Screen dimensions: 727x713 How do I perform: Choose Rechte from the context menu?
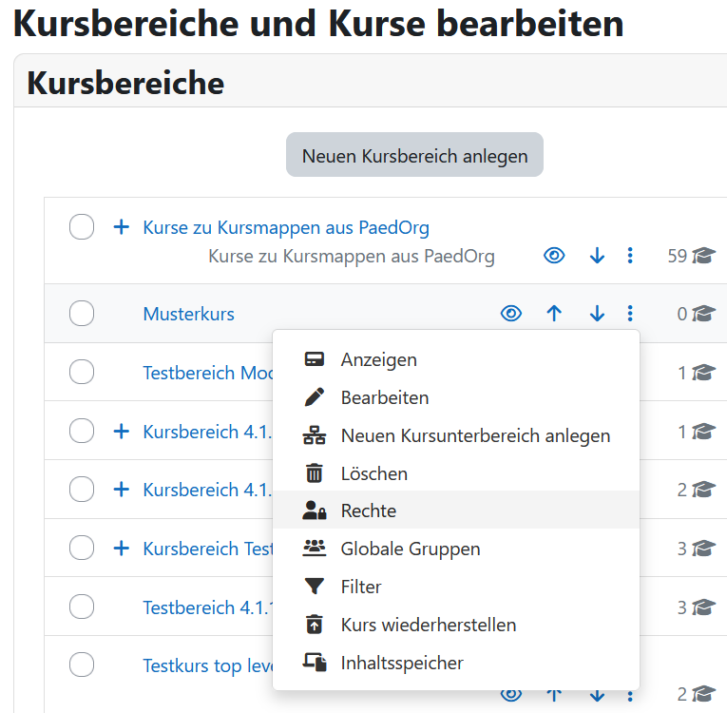coord(456,510)
